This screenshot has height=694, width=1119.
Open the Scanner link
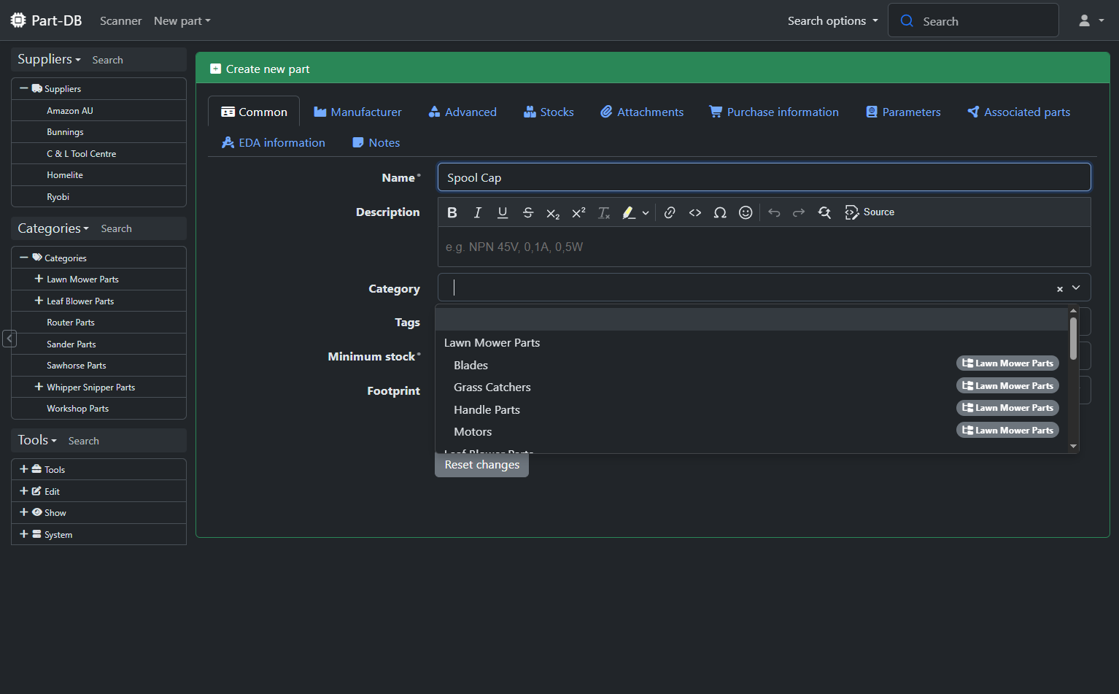tap(120, 20)
